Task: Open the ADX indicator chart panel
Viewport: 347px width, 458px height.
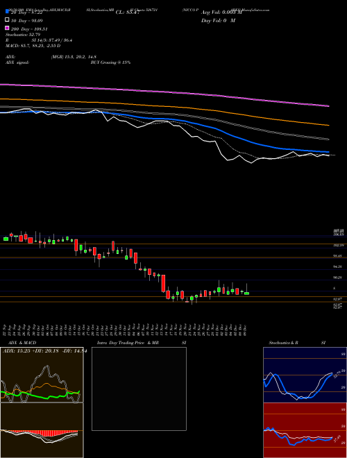Action: (x=42, y=375)
